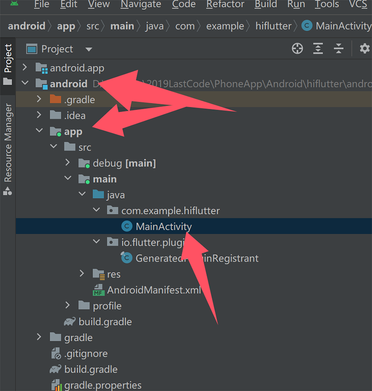Click the res resources folder icon
This screenshot has height=391, width=372.
[x=99, y=274]
